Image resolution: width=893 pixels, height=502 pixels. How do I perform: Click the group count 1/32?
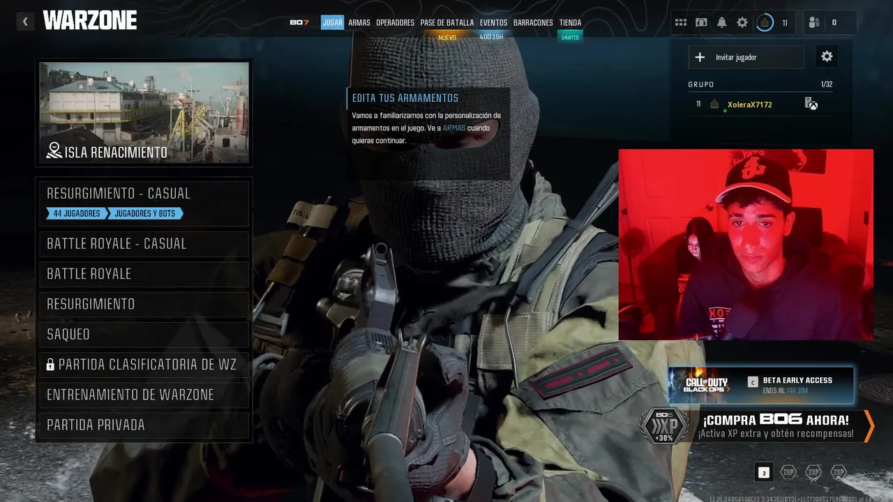coord(827,84)
